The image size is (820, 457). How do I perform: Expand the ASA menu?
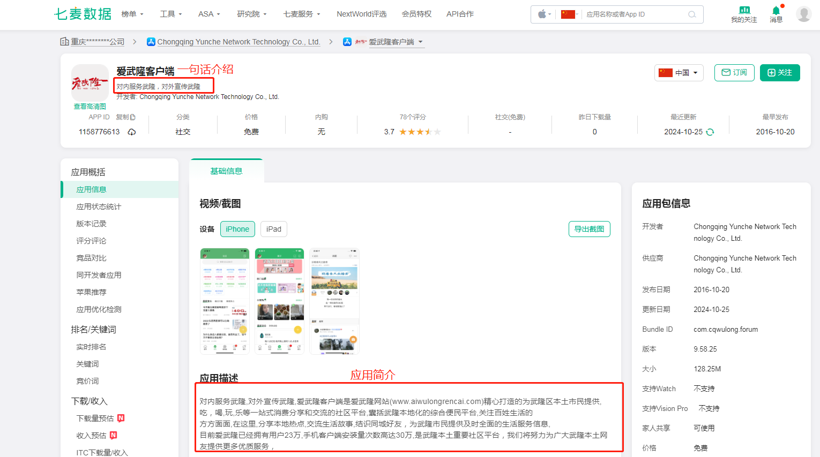pos(209,14)
